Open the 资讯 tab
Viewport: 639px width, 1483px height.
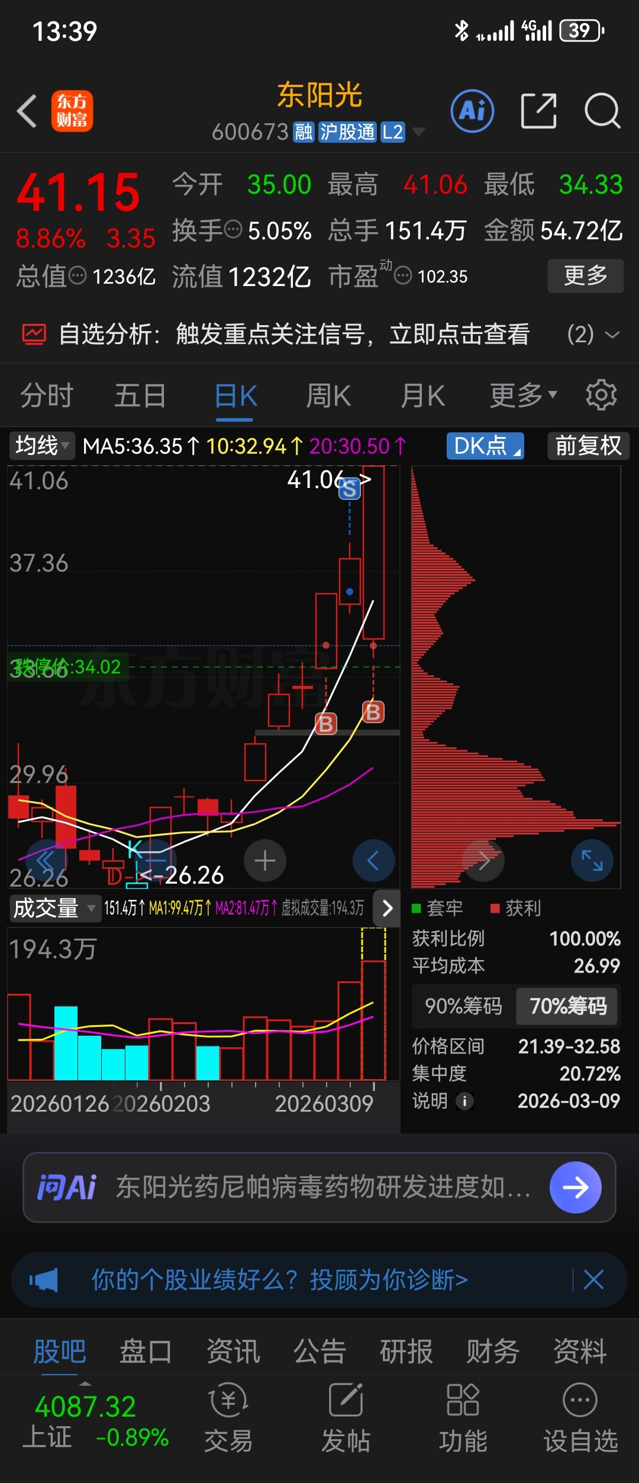tap(233, 1352)
